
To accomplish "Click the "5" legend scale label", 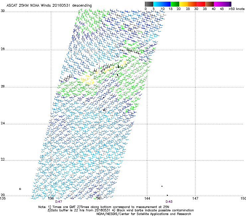I will (x=154, y=9).
